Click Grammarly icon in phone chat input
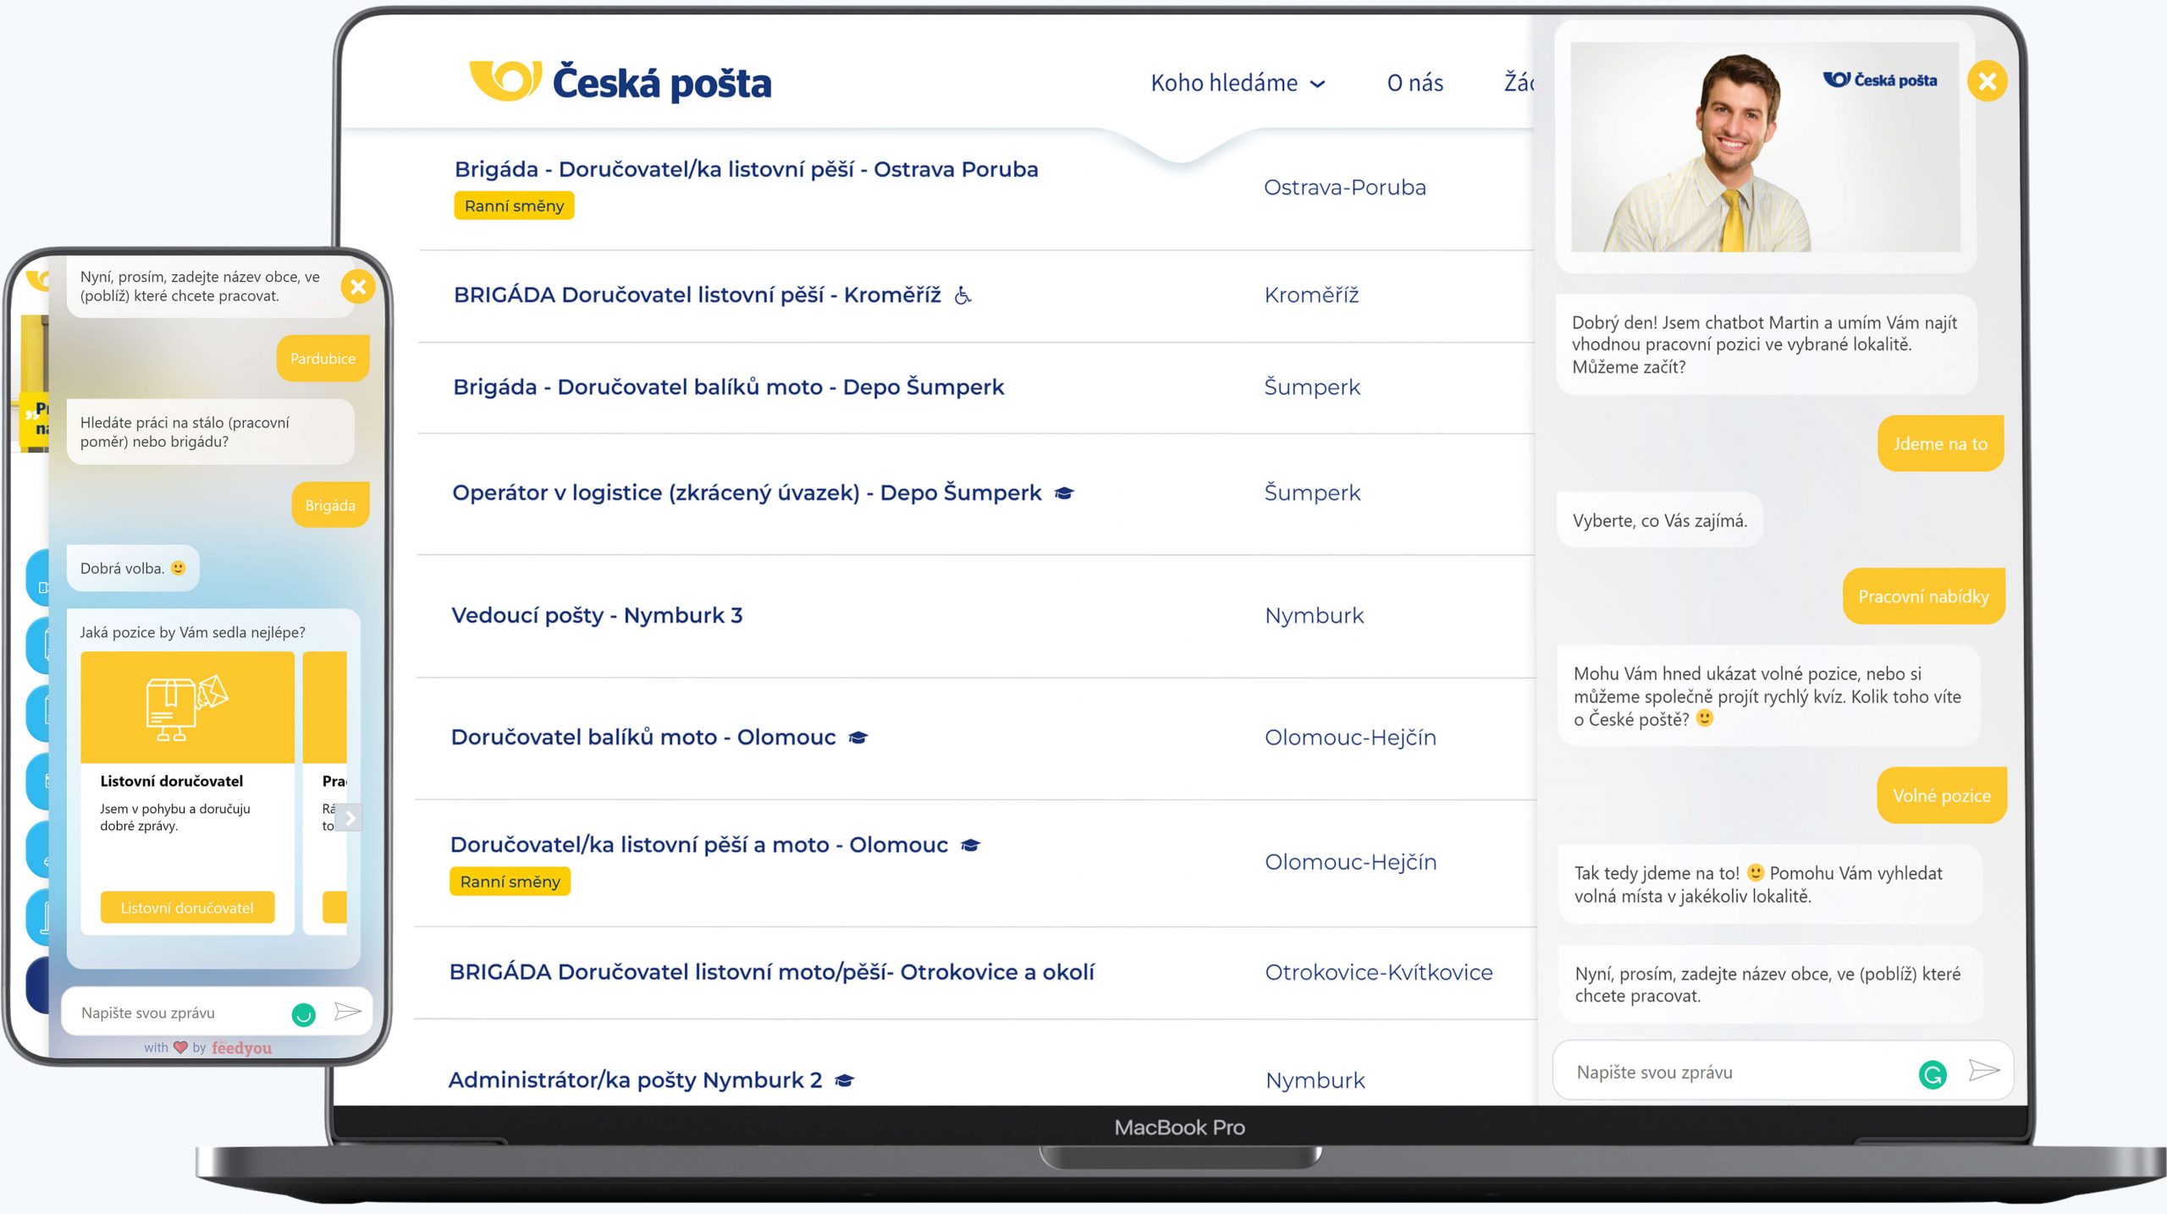Image resolution: width=2167 pixels, height=1214 pixels. tap(303, 1013)
